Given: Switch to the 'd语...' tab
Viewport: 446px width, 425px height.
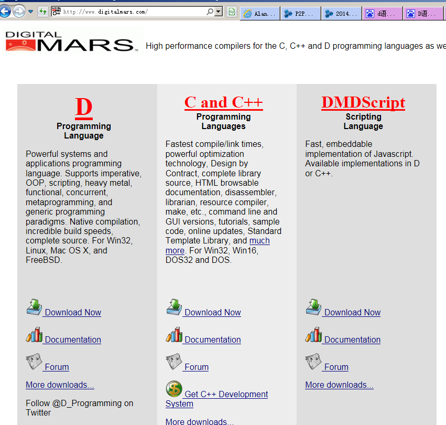Looking at the screenshot, I should pos(382,14).
